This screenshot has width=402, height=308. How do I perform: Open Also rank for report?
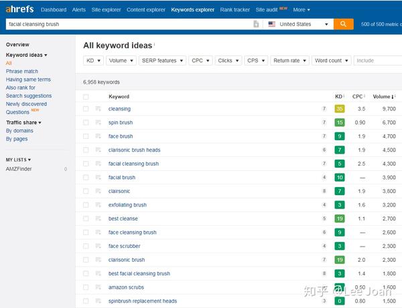pos(21,88)
